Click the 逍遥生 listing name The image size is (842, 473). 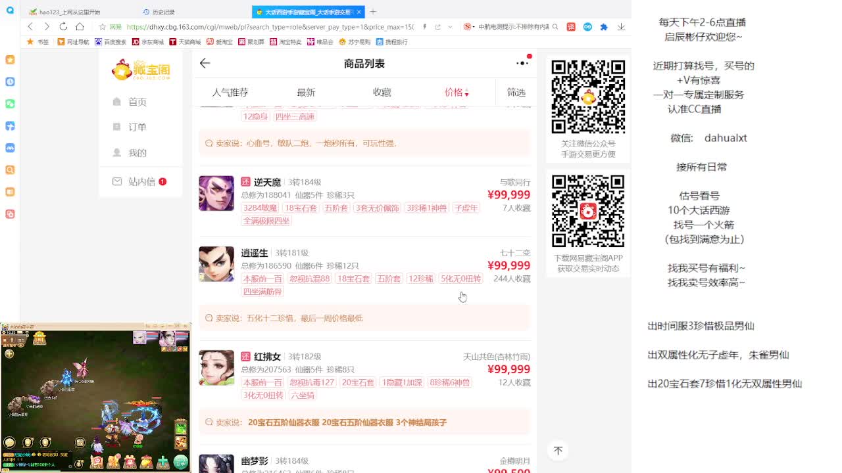(x=255, y=253)
